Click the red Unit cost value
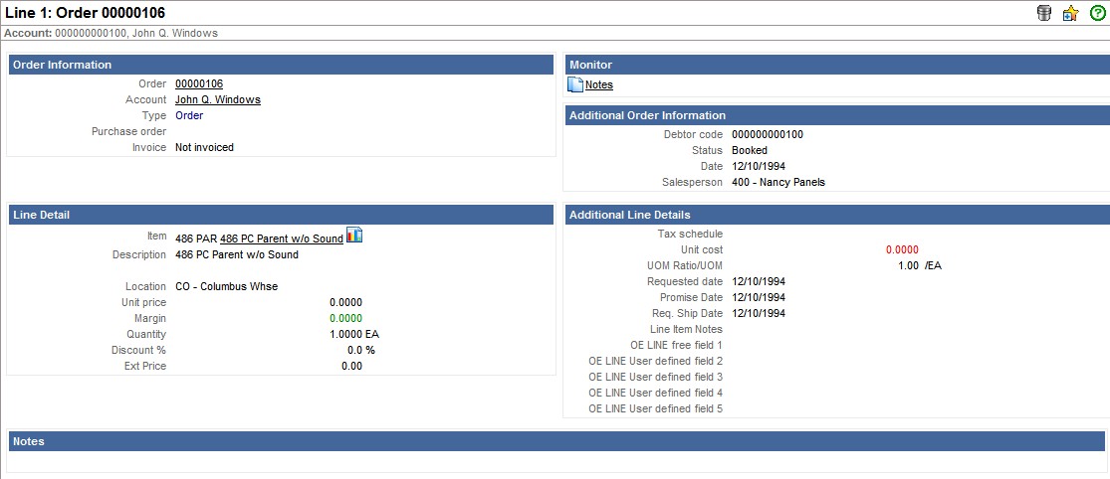Screen dimensions: 1110x479 902,250
